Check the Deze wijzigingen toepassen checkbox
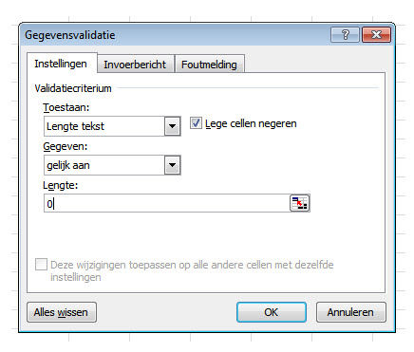 pyautogui.click(x=41, y=265)
